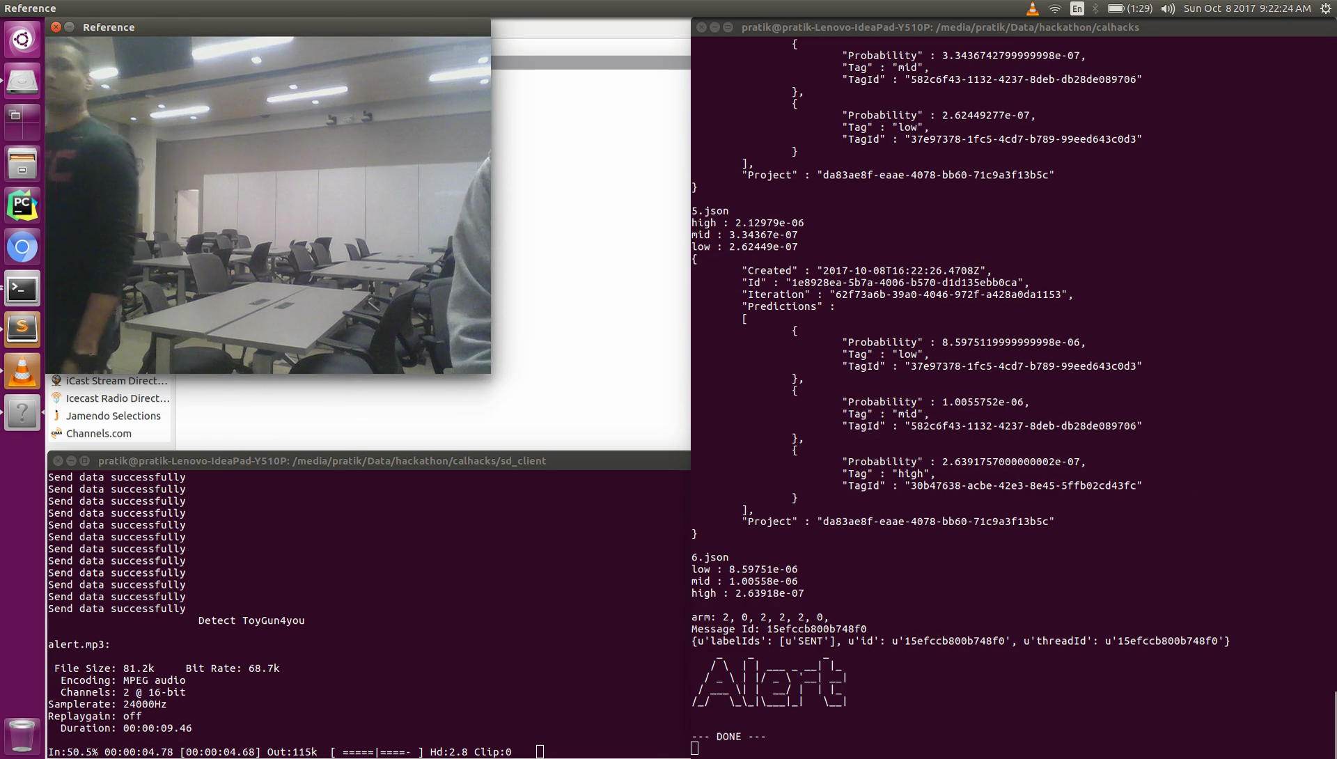Open the En keyboard language indicator
Screen dimensions: 1337x759
pos(1077,8)
